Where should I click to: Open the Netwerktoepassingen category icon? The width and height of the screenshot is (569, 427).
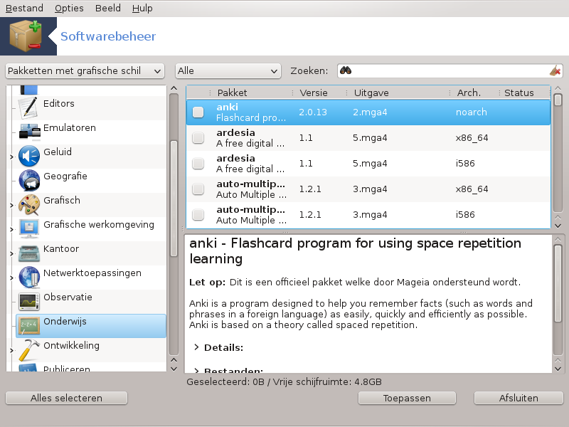point(28,276)
